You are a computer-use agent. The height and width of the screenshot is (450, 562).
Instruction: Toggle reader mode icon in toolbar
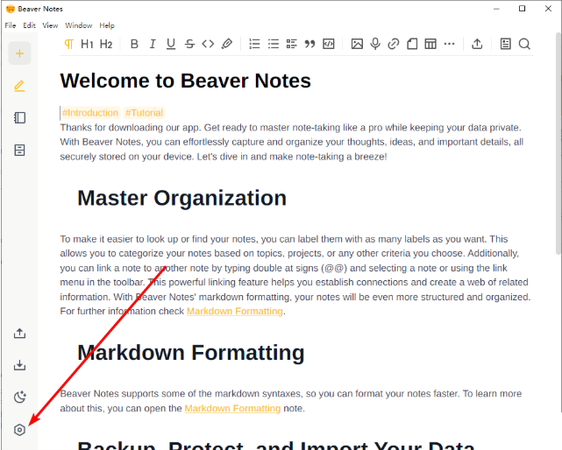click(506, 44)
